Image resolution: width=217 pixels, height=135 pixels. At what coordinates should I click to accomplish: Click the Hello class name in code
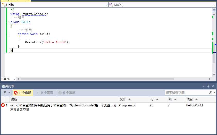click(x=26, y=22)
